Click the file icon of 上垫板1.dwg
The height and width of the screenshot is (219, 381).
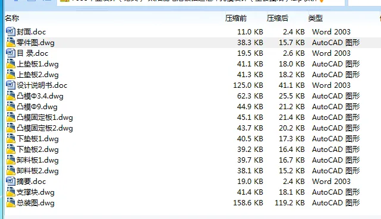(11, 64)
